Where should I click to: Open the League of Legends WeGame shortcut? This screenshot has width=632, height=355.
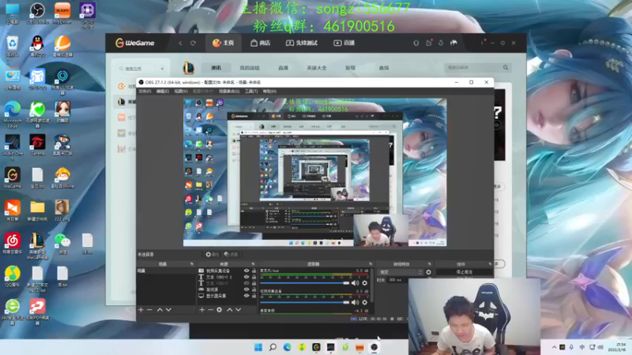[x=37, y=245]
